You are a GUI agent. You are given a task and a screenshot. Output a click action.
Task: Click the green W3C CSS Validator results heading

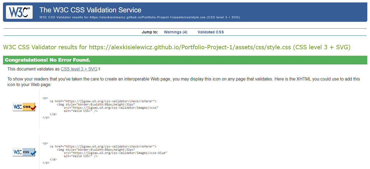click(x=177, y=47)
